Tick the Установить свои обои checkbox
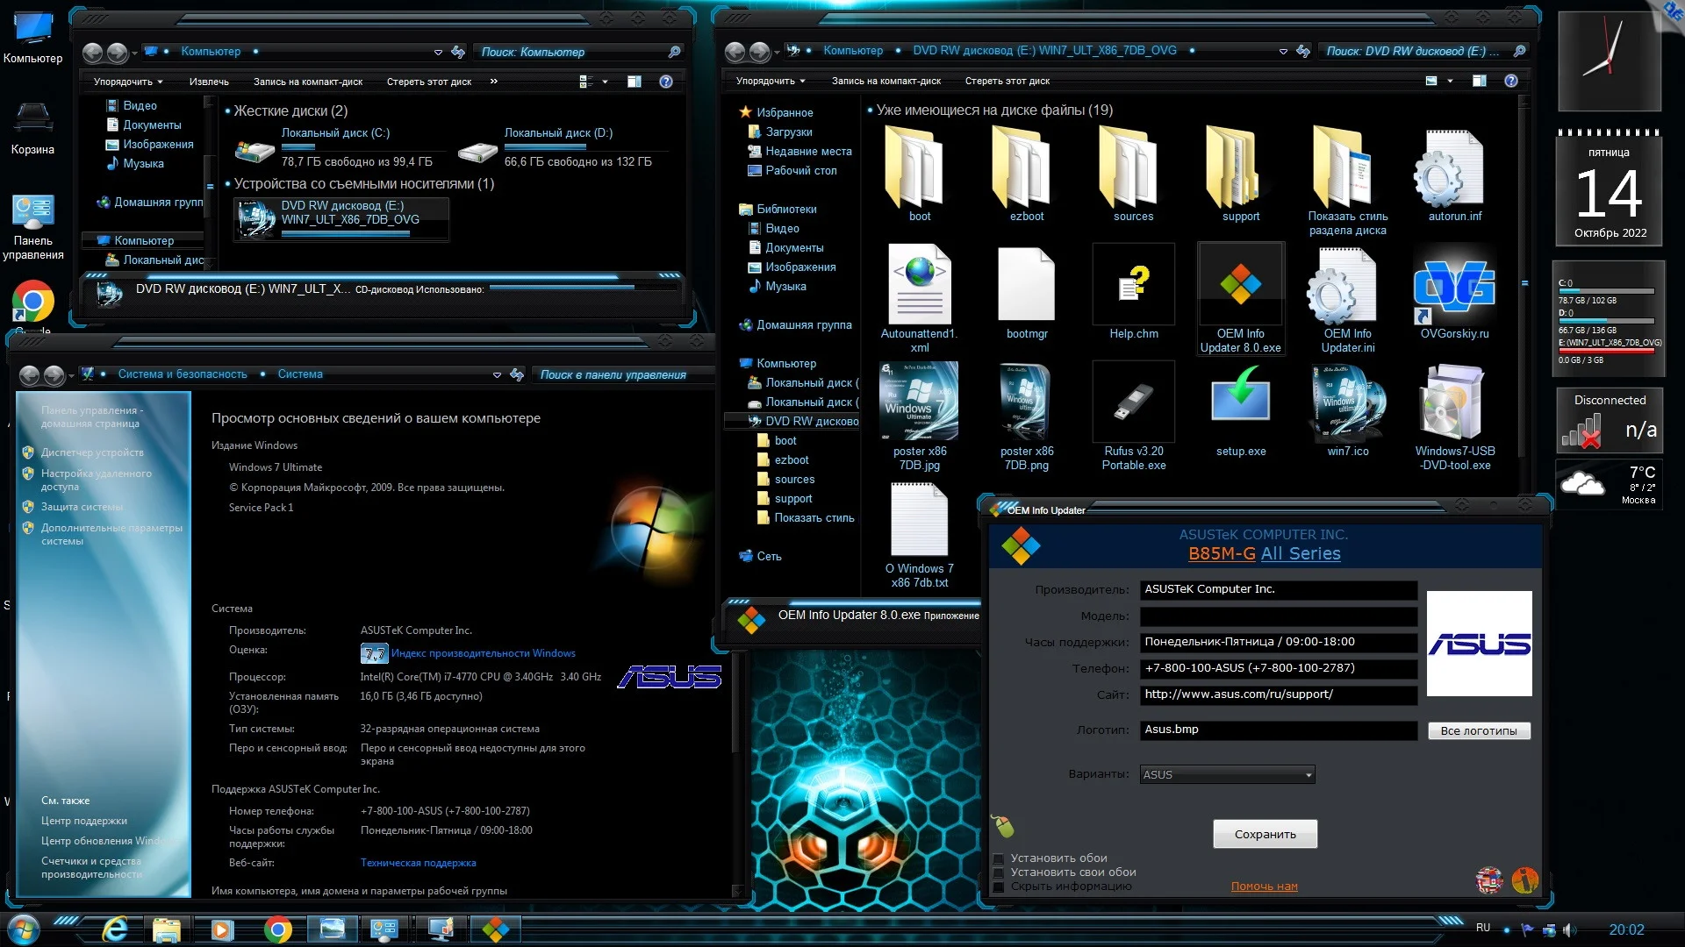 999,872
